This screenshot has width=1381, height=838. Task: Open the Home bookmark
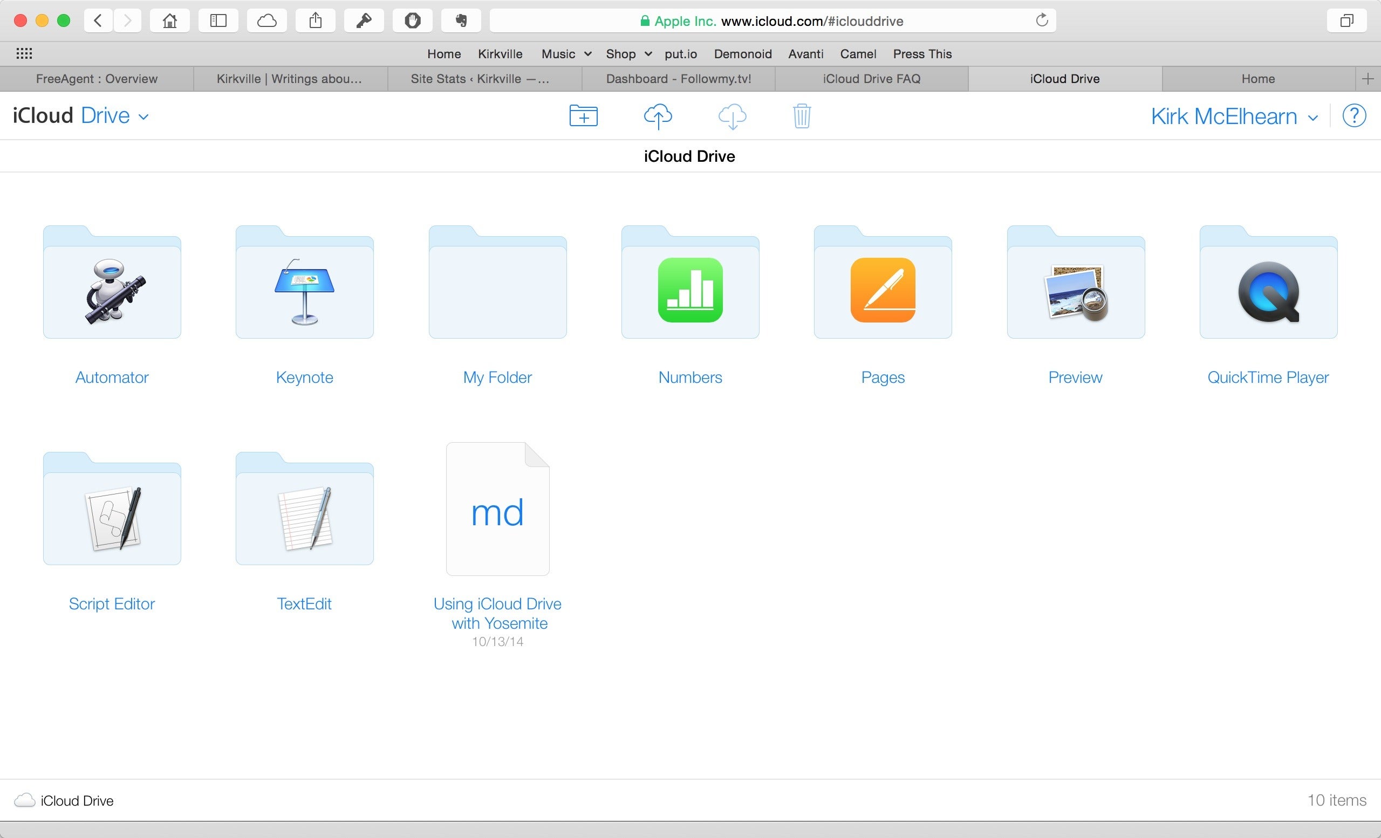click(x=444, y=54)
